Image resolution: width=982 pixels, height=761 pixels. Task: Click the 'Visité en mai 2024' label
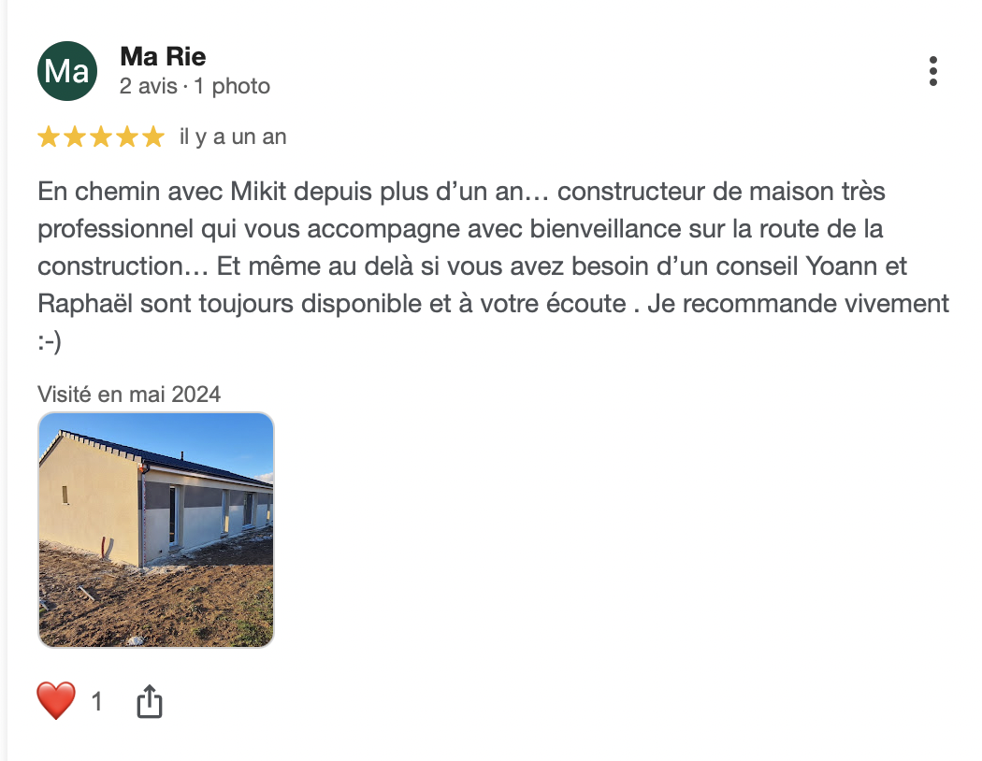pos(128,394)
